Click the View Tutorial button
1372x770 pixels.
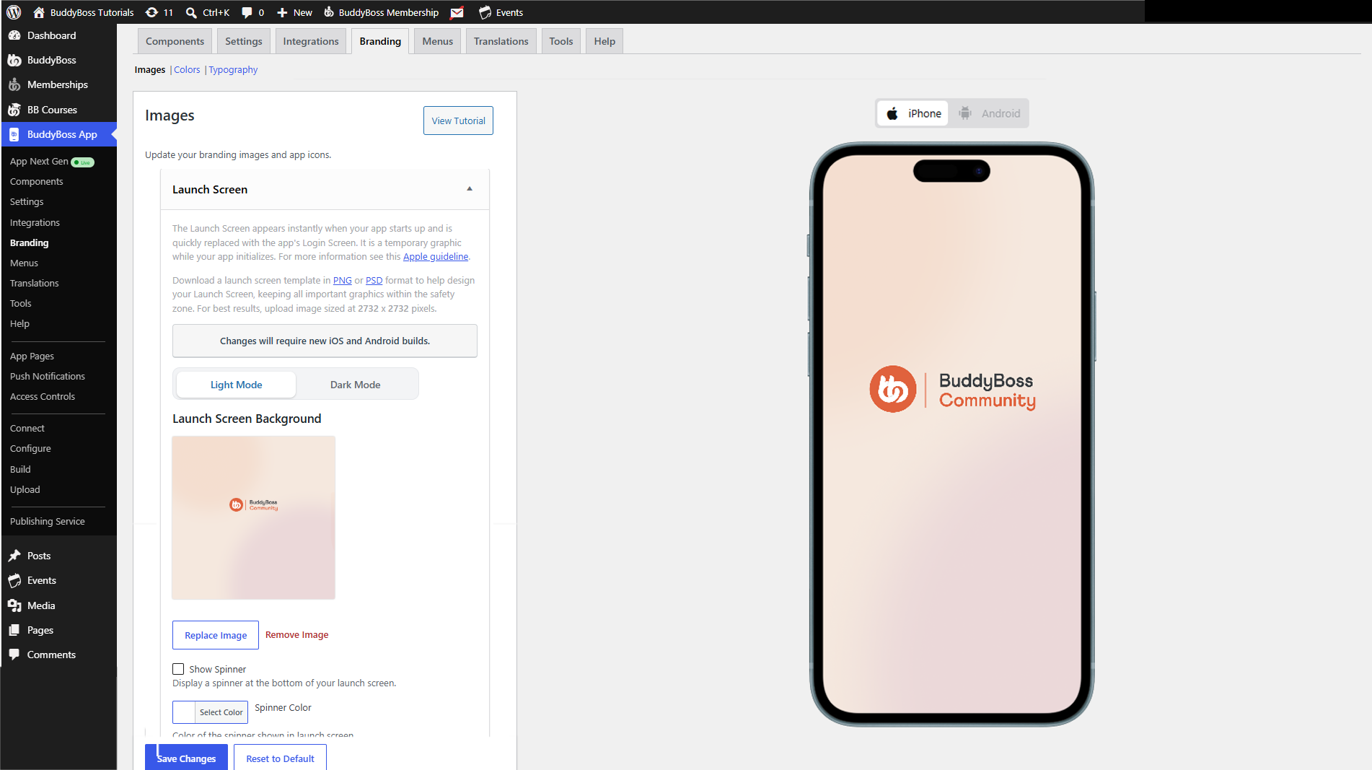pyautogui.click(x=458, y=121)
